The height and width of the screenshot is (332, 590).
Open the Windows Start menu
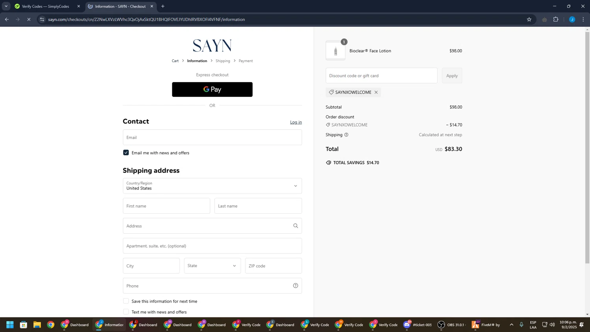click(x=10, y=325)
